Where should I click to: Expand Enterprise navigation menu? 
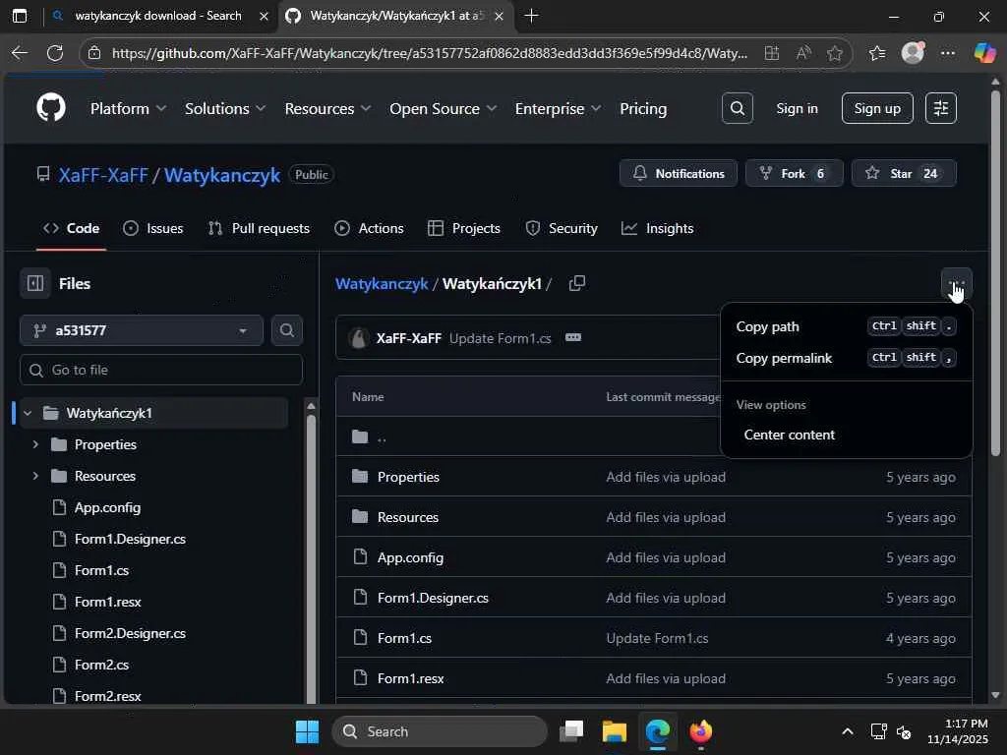(558, 108)
